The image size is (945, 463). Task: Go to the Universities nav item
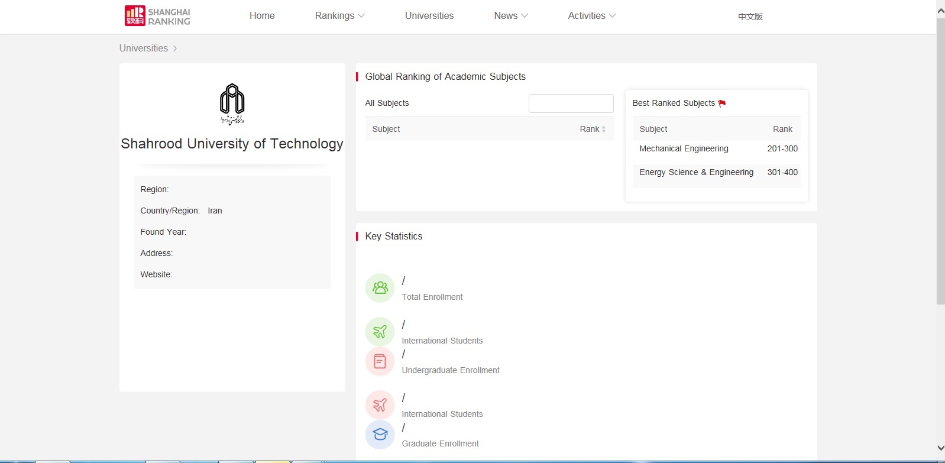click(429, 16)
